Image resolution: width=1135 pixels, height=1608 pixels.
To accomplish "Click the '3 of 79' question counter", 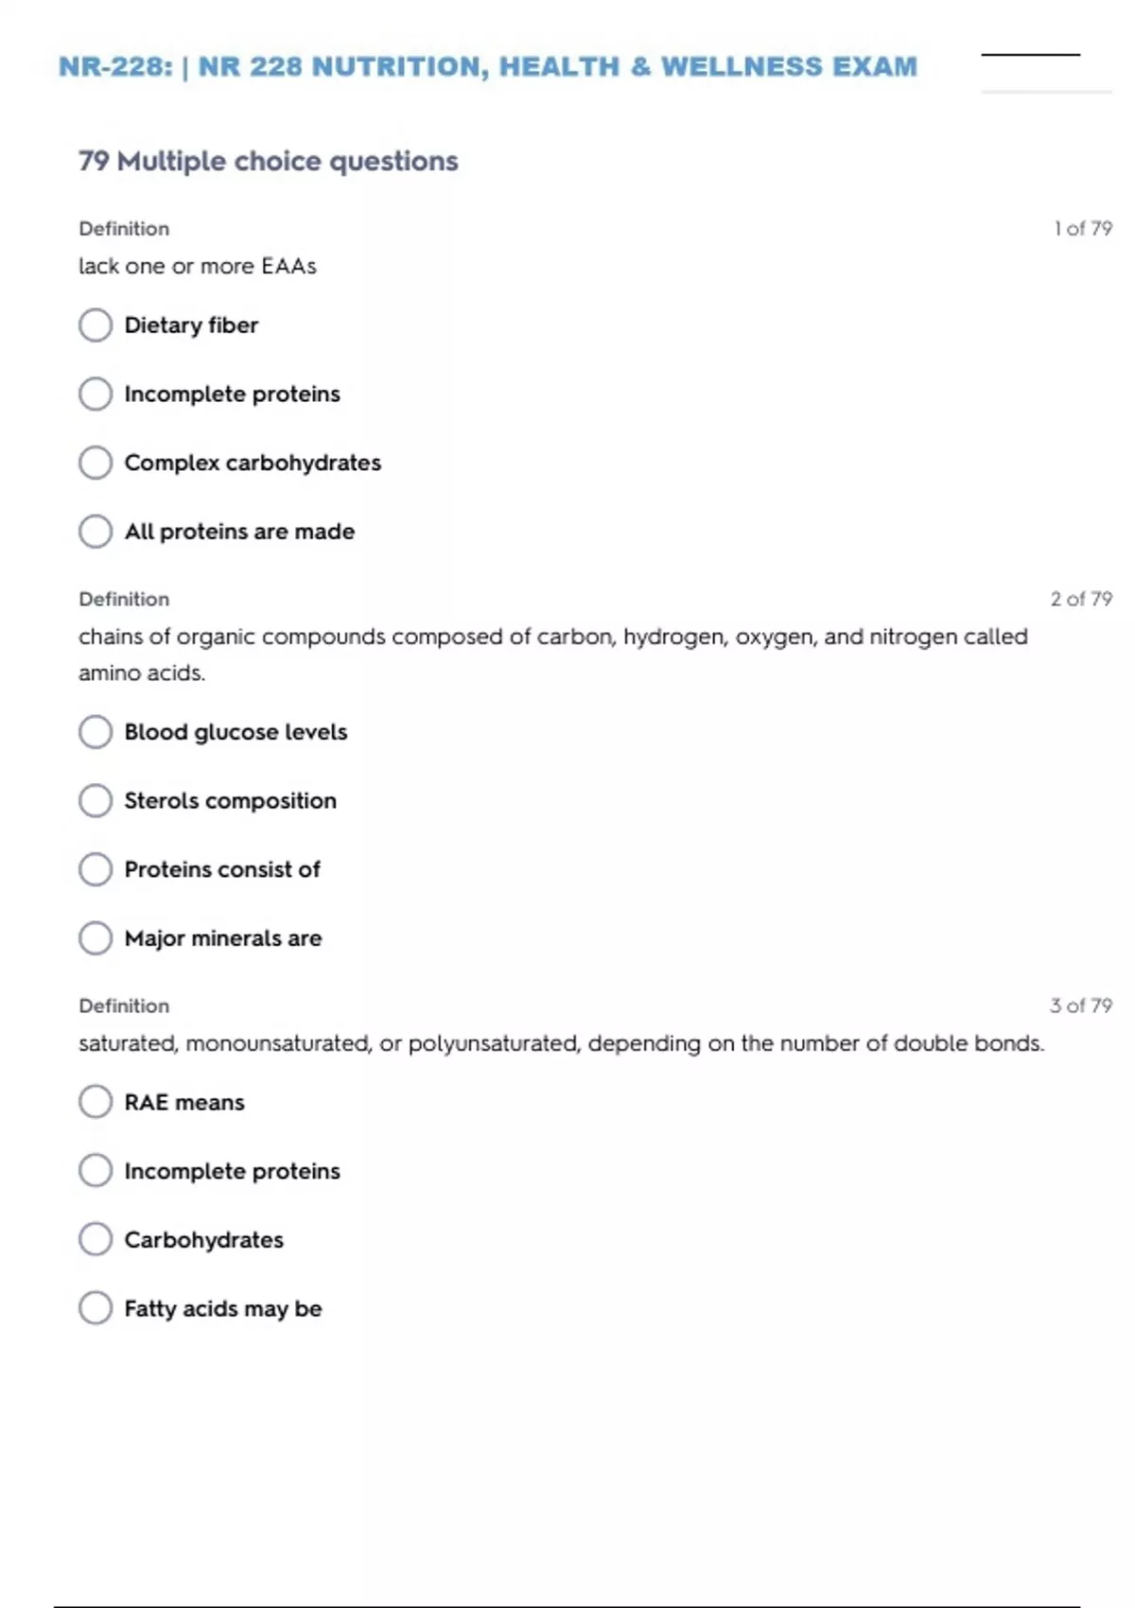I will [1080, 1005].
